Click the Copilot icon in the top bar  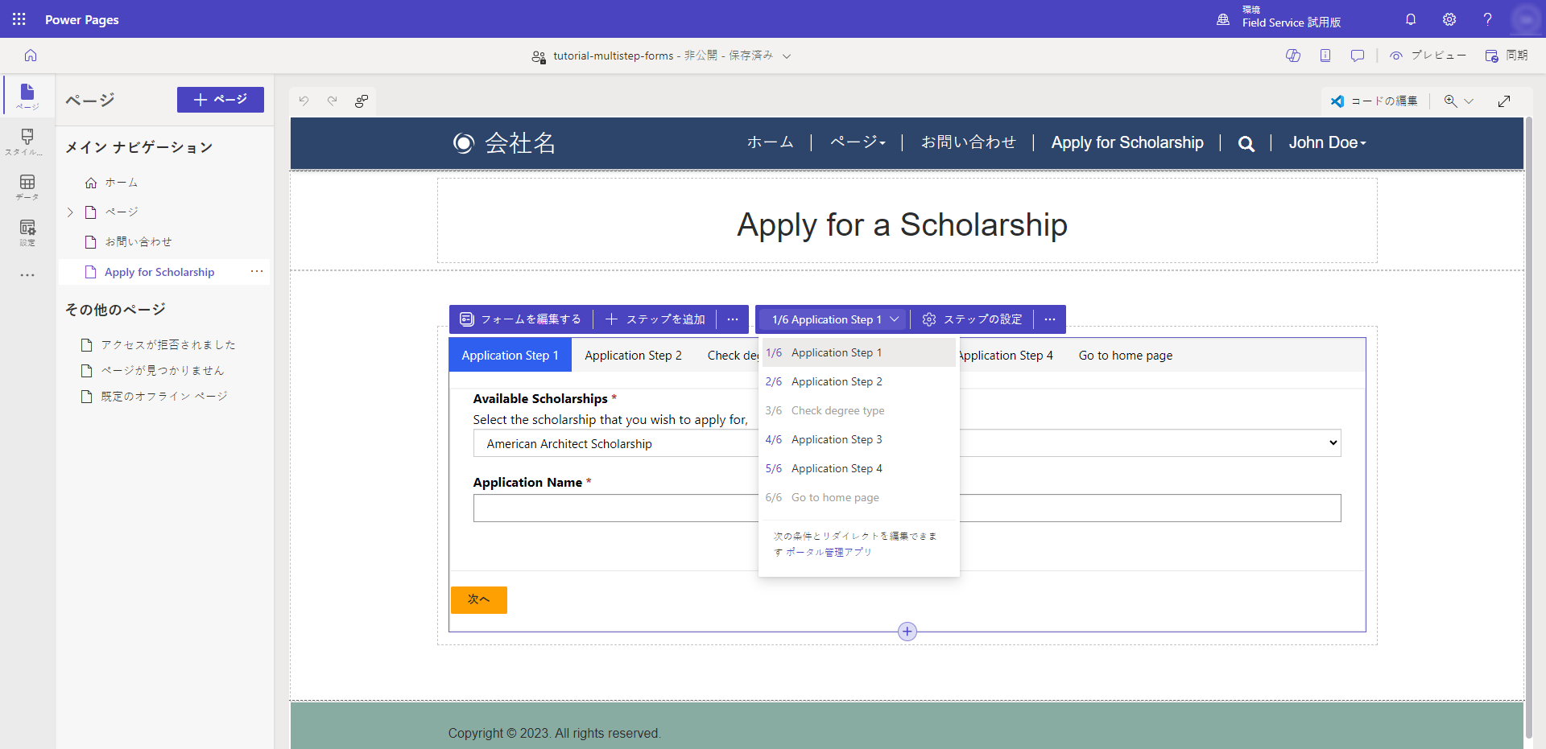(x=1293, y=56)
